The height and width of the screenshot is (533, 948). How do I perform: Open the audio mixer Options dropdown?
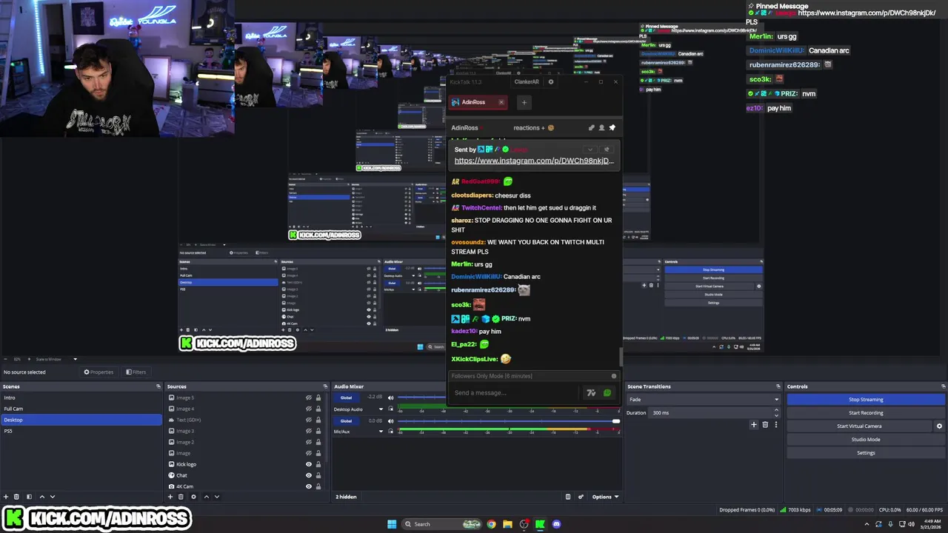click(x=605, y=497)
